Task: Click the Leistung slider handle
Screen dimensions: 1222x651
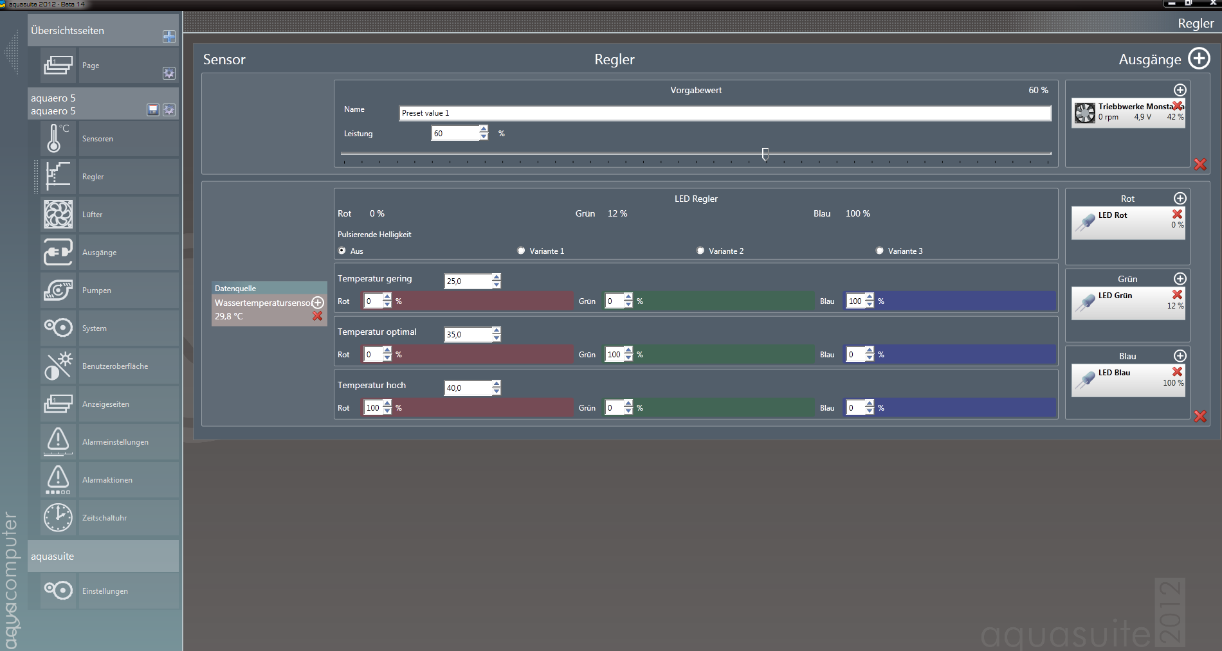Action: [x=765, y=154]
